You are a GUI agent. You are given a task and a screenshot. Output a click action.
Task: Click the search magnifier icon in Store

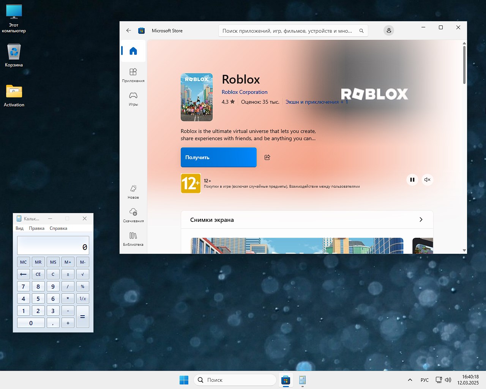point(361,31)
